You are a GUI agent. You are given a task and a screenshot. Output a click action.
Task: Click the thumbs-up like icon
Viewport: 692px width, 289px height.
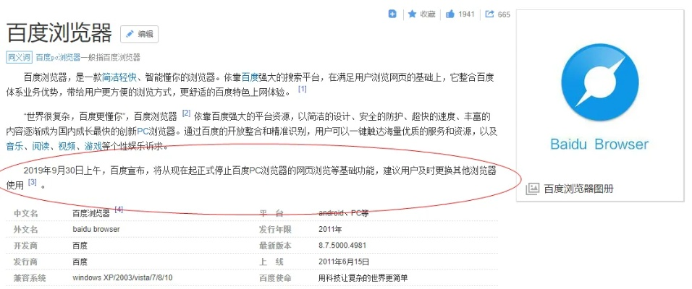click(450, 14)
